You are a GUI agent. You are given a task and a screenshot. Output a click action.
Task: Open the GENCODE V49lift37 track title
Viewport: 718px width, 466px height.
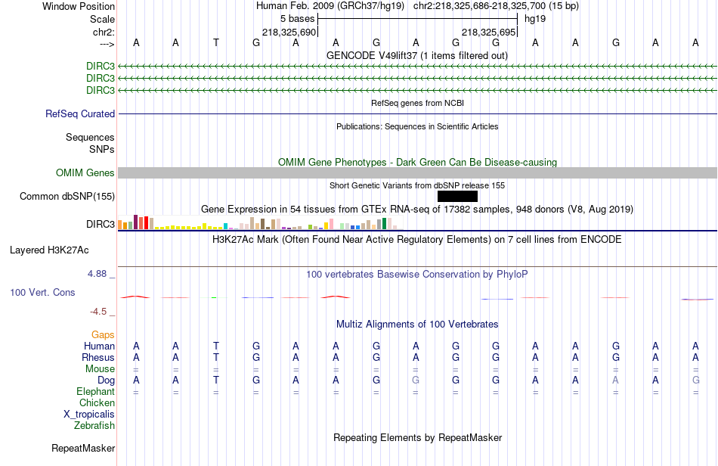click(x=417, y=55)
